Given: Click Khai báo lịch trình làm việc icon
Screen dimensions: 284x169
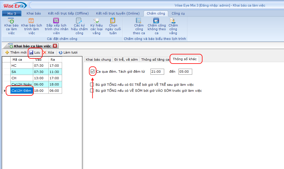Looking at the screenshot, I should click(x=31, y=21).
